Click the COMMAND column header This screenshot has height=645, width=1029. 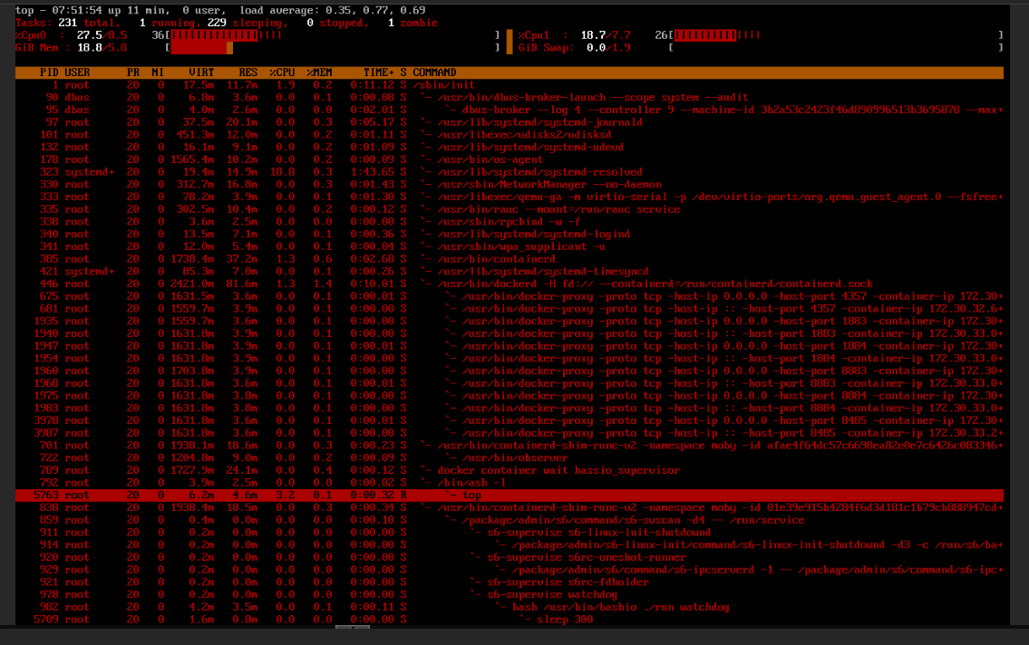point(434,72)
